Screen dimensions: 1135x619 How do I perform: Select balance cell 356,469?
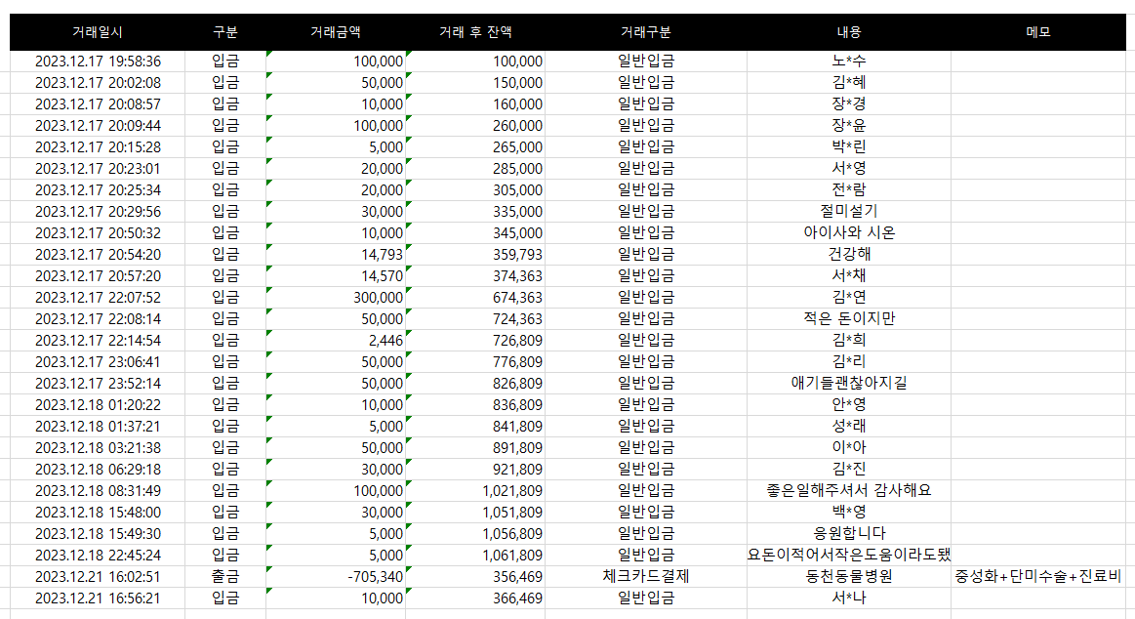(475, 577)
